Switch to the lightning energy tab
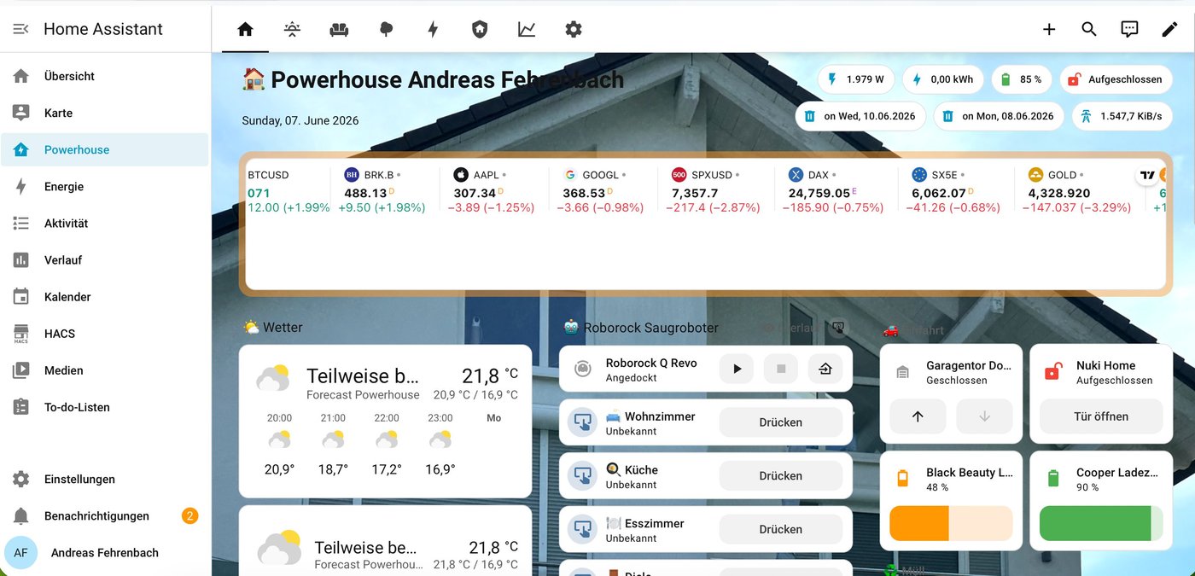 click(433, 29)
